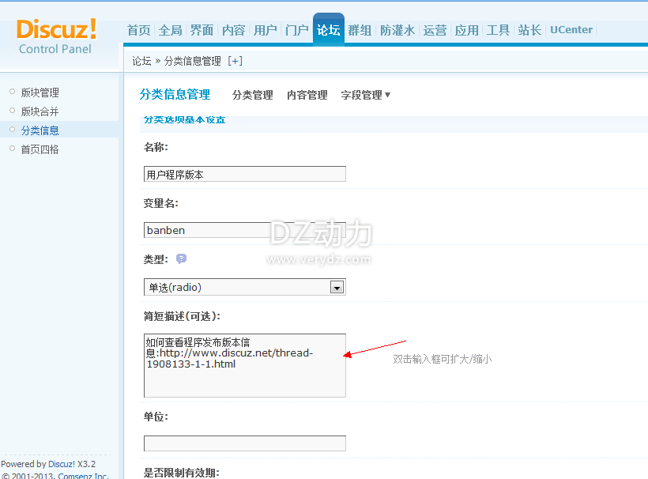Open 分类管理 in the sub-navigation

pos(252,95)
